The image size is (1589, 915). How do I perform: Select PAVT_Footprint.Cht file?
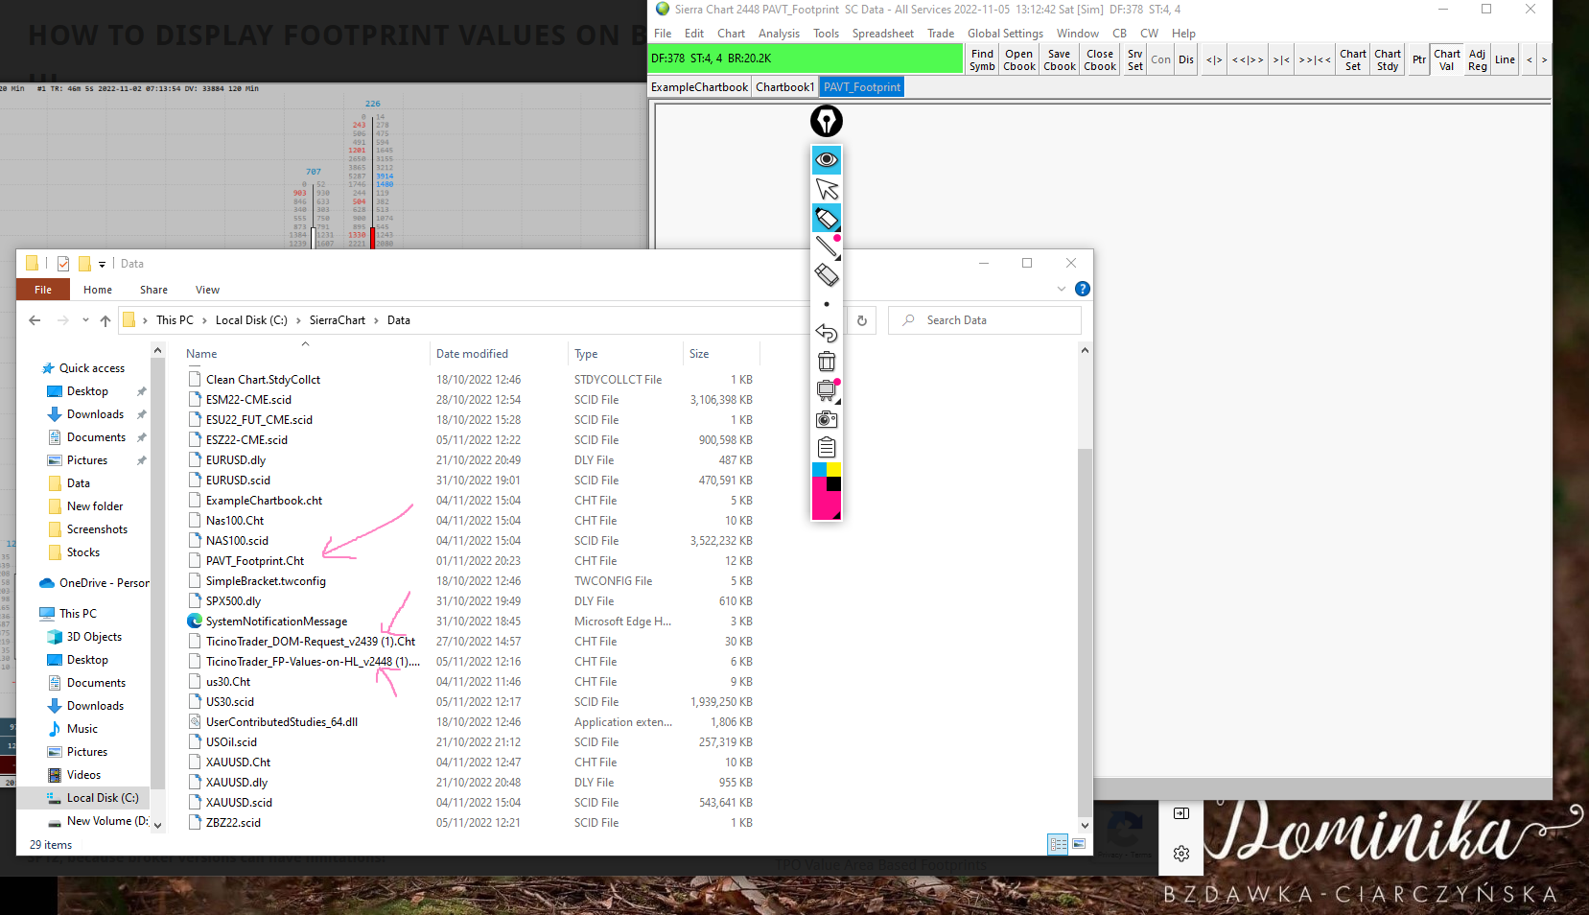click(255, 561)
